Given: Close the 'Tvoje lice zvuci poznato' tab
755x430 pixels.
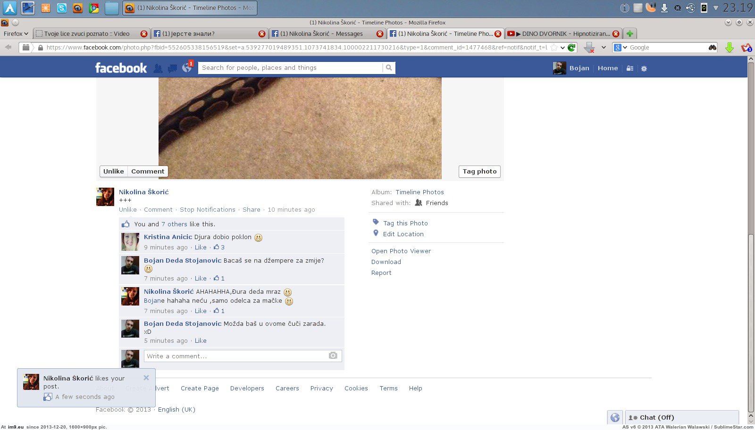Looking at the screenshot, I should coord(144,34).
